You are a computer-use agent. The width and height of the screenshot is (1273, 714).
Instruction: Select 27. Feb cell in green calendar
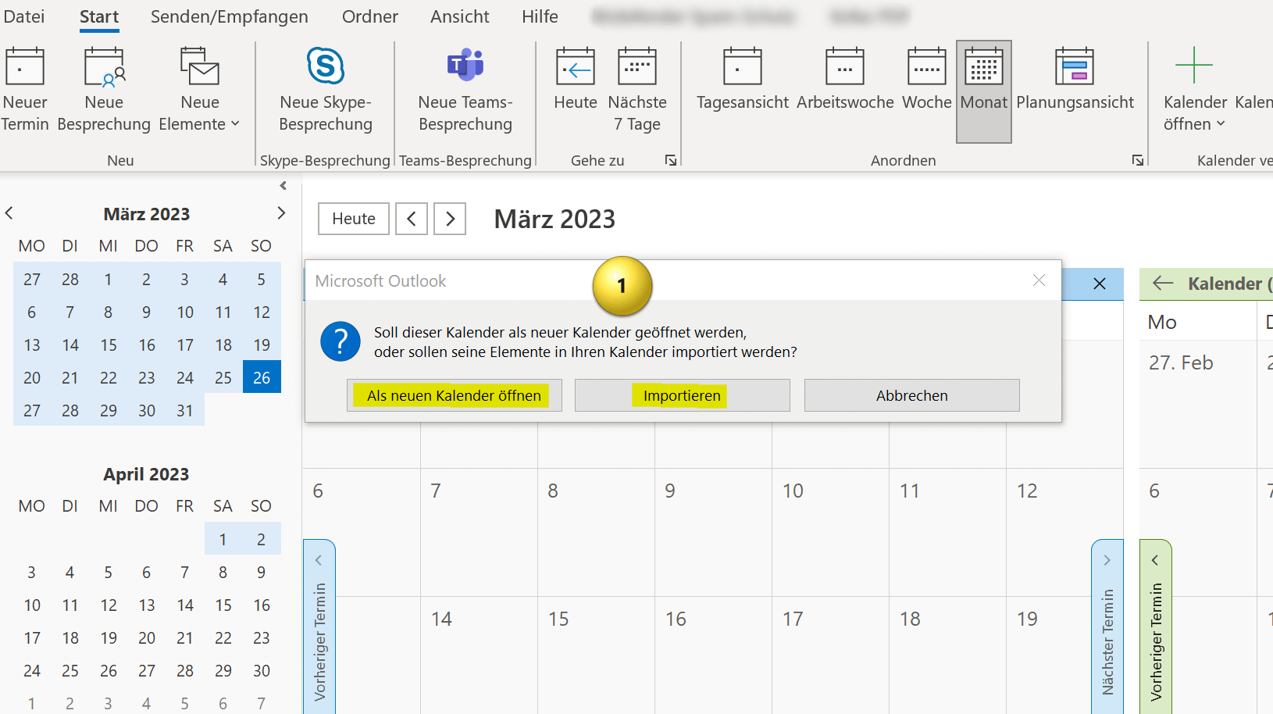tap(1198, 404)
